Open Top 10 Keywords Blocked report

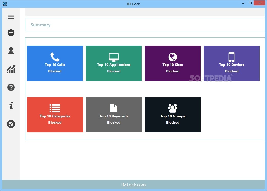pyautogui.click(x=114, y=114)
